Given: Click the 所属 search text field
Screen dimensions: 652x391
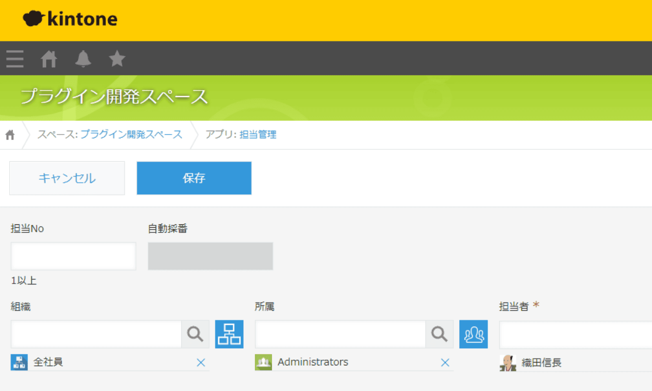Looking at the screenshot, I should 340,334.
